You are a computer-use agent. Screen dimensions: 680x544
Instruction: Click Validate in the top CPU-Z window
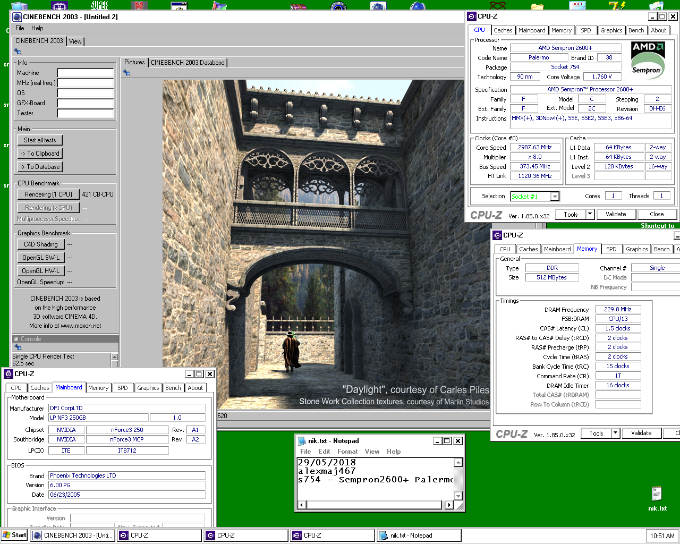click(616, 215)
